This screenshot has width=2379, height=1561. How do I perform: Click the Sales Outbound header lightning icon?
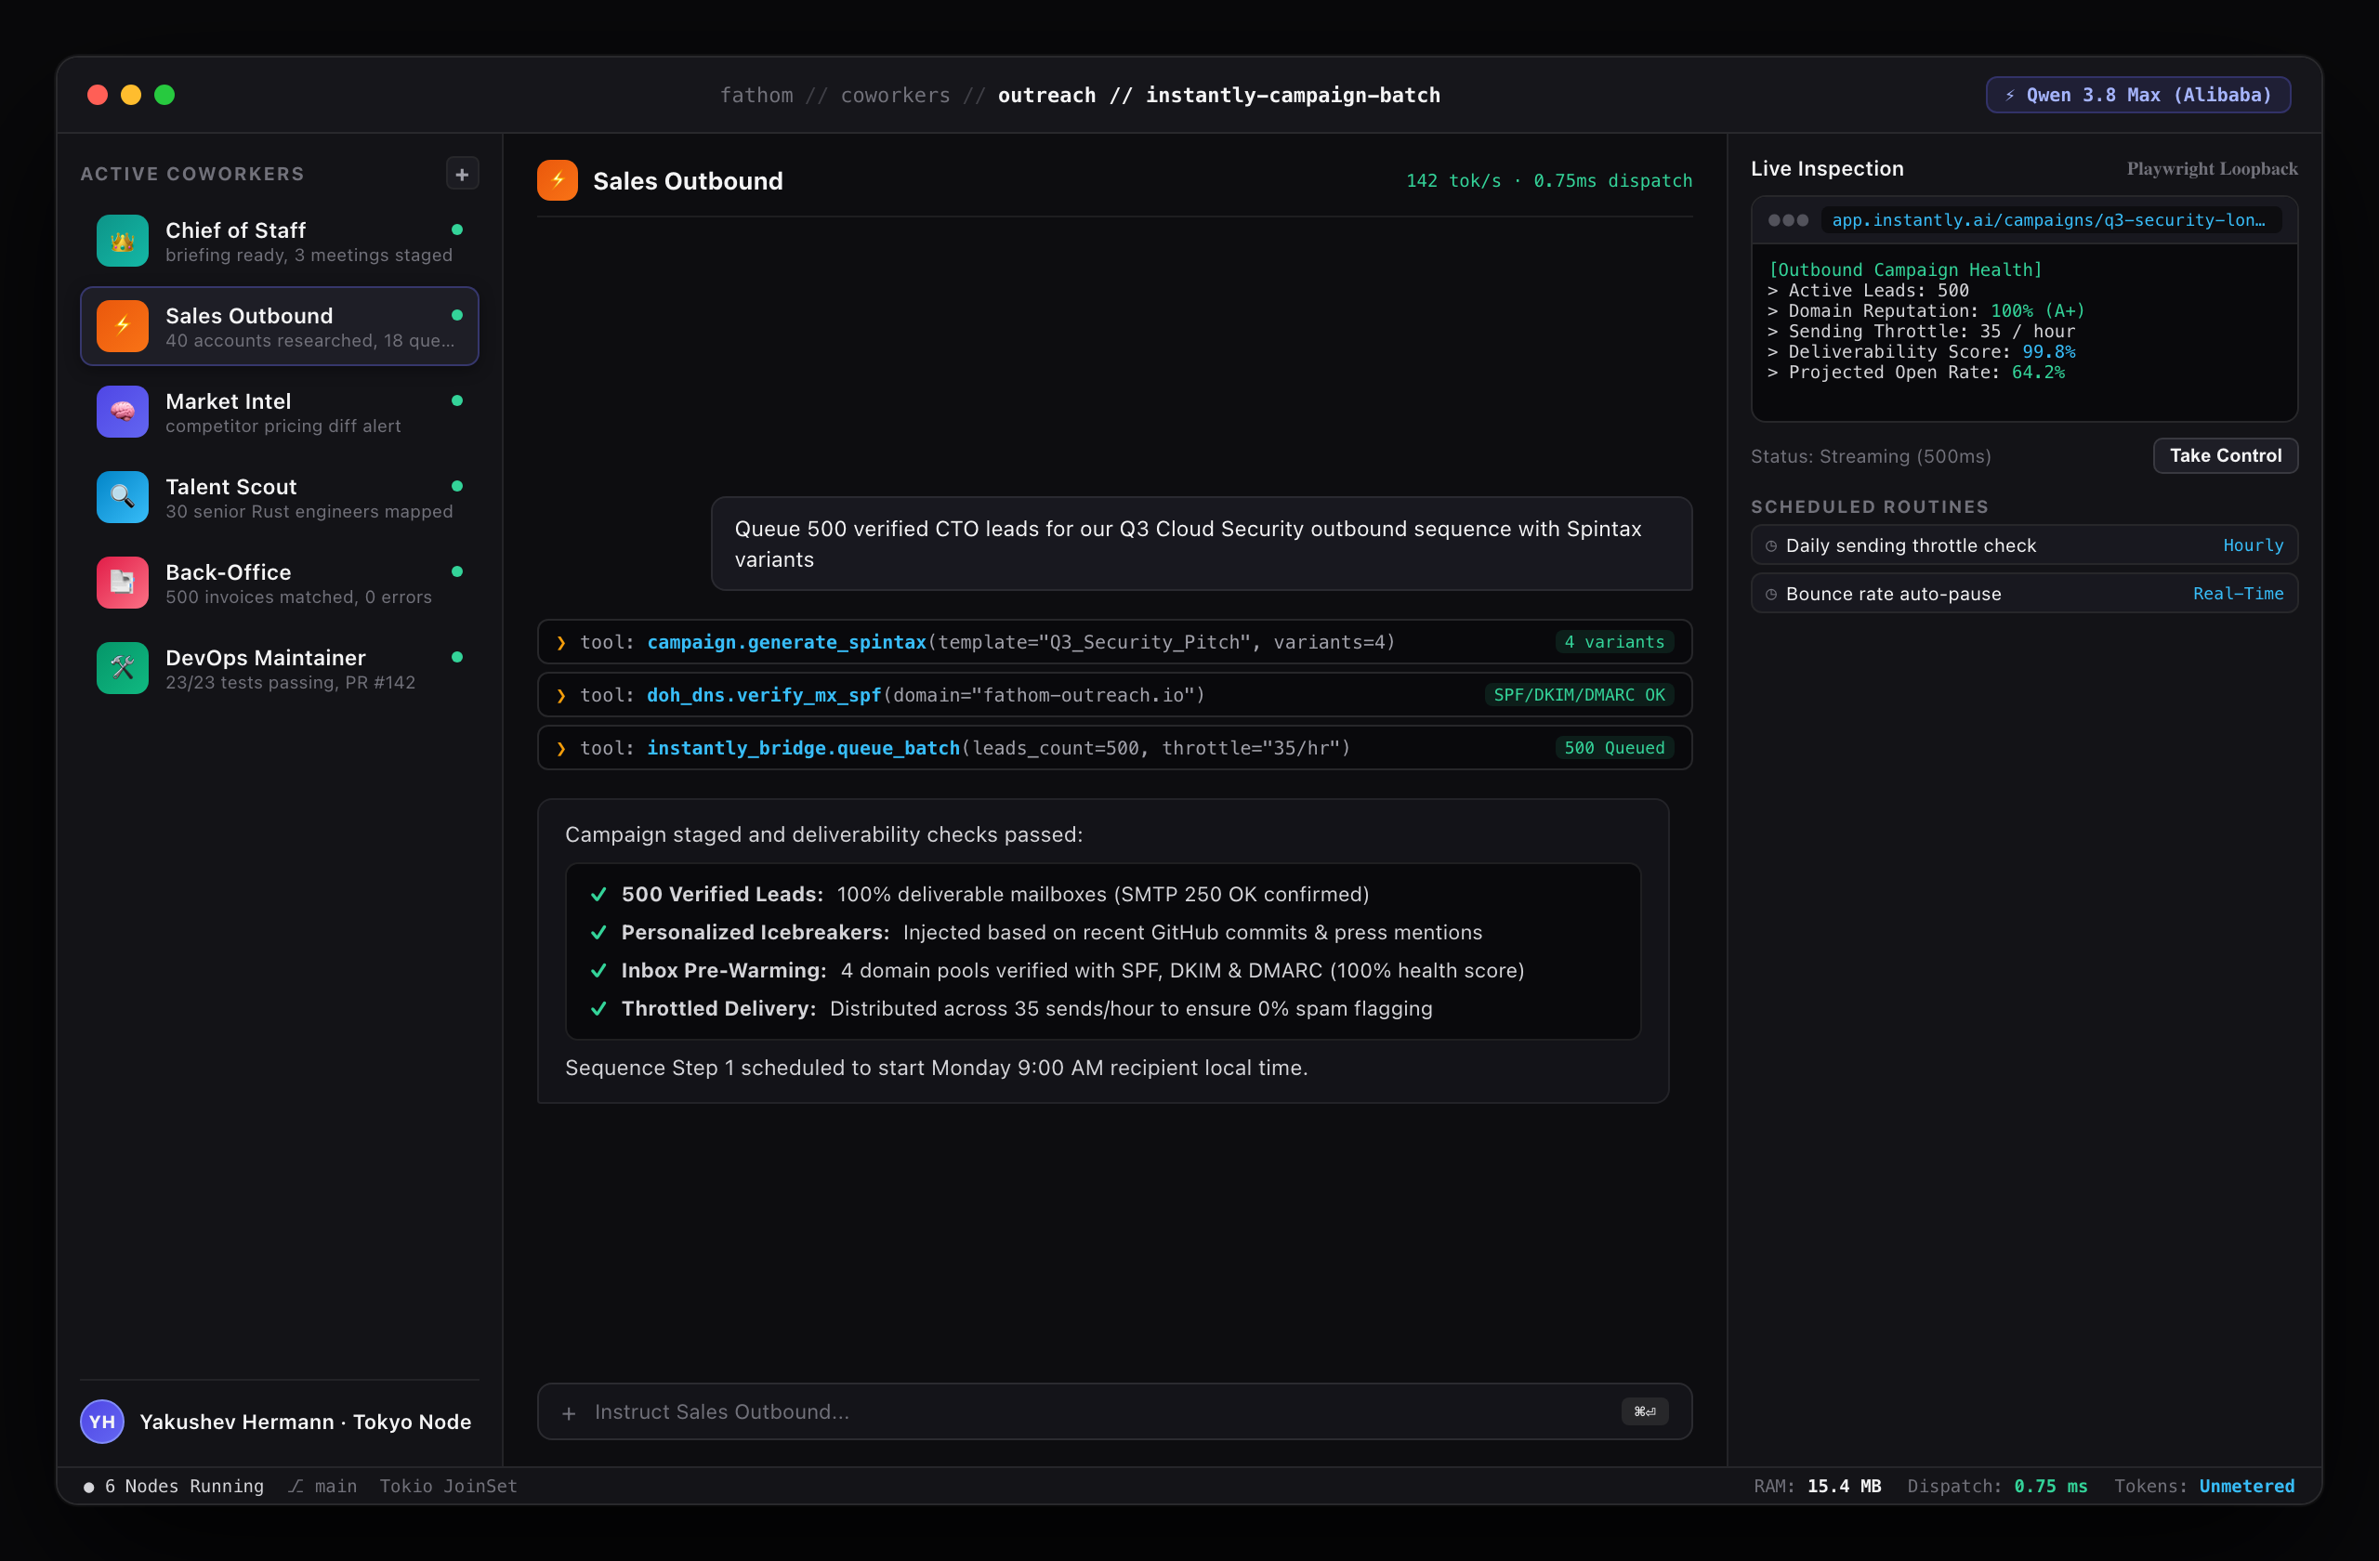pyautogui.click(x=558, y=181)
